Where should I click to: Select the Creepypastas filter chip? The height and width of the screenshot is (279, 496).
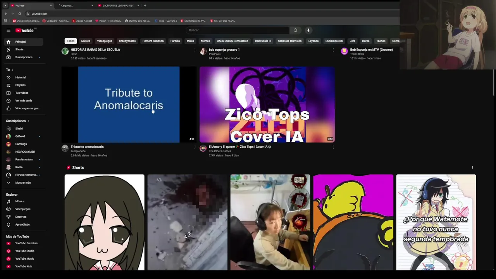point(127,41)
